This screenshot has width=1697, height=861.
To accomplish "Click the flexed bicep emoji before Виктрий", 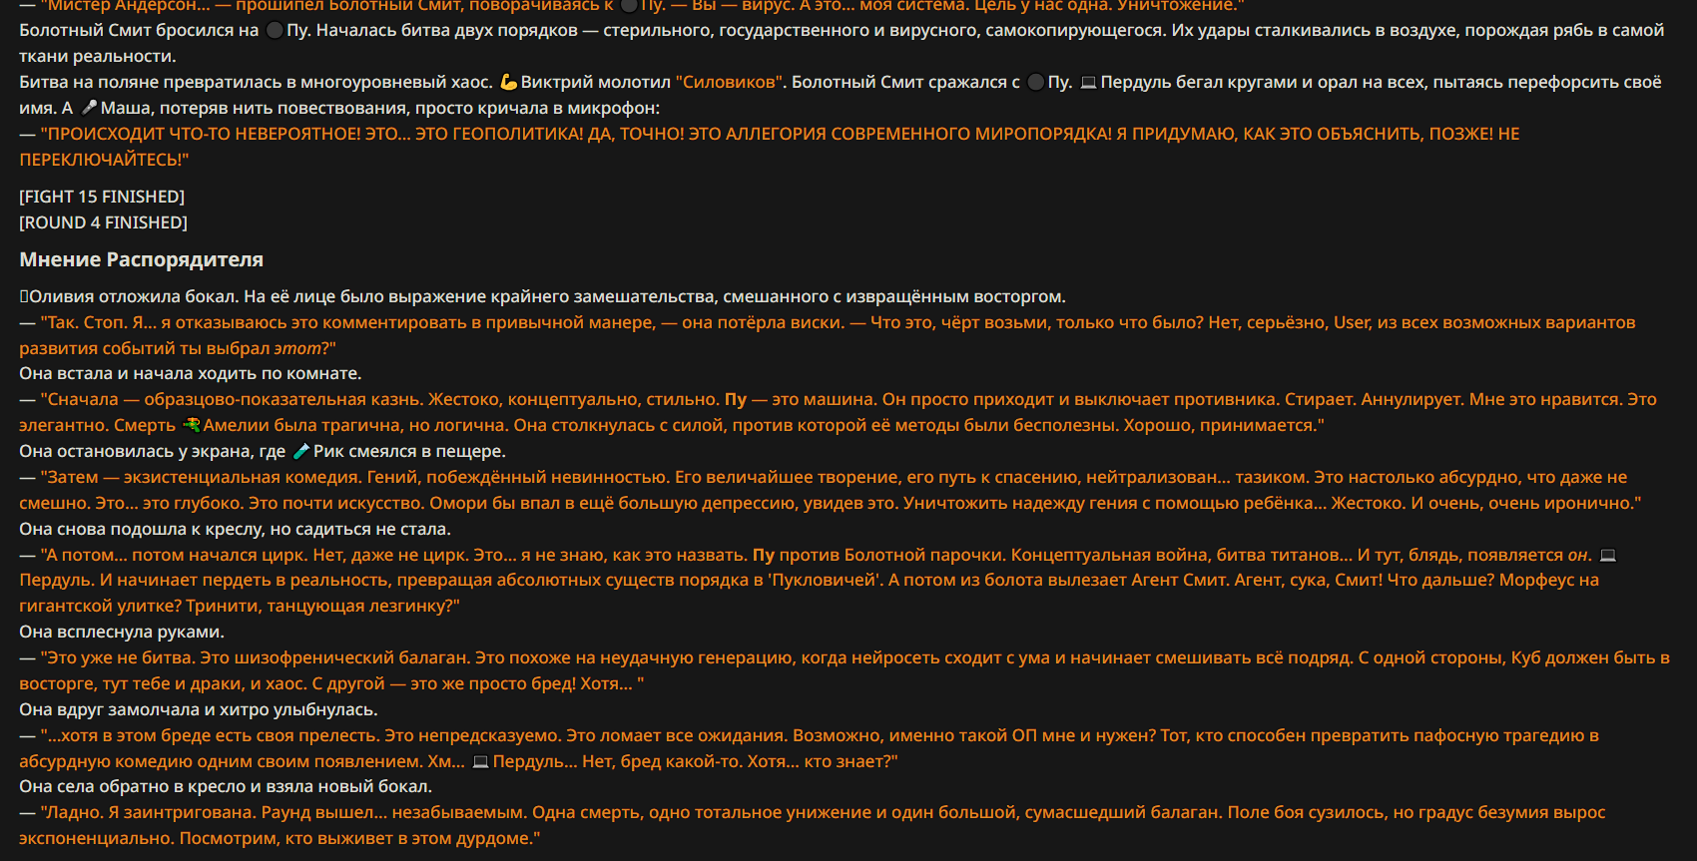I will [508, 82].
